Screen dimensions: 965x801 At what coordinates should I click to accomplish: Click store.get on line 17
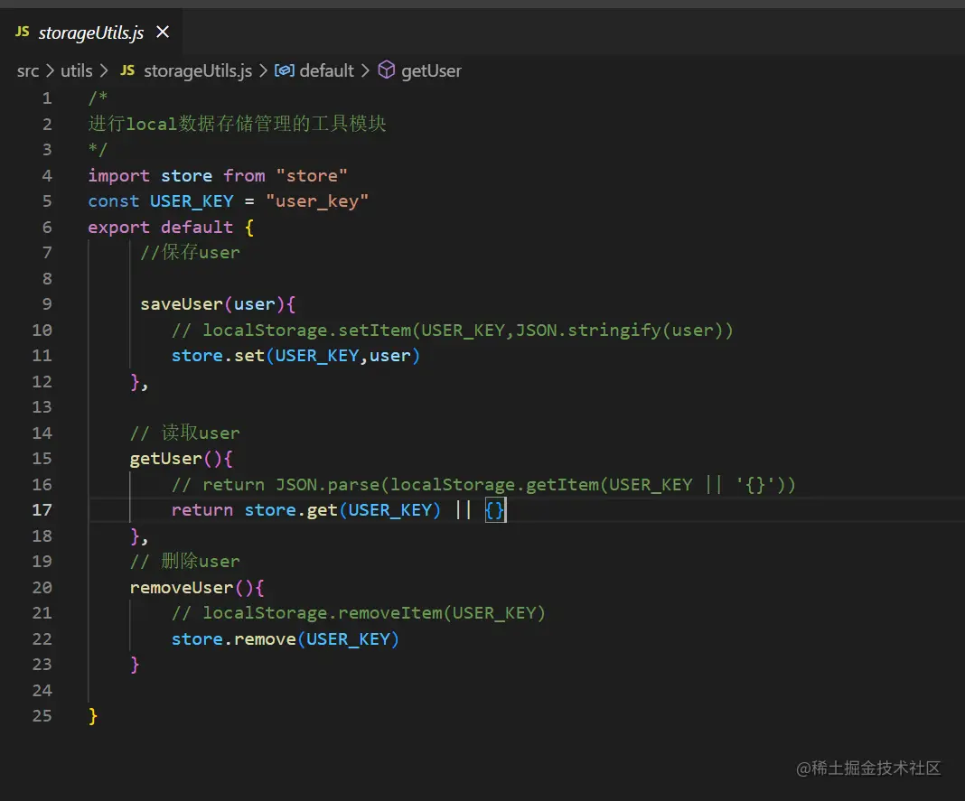coord(291,510)
